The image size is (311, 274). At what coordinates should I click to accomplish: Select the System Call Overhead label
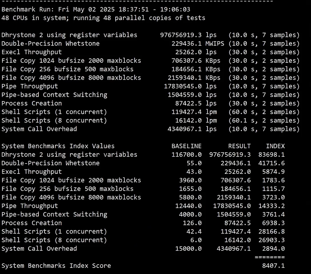point(39,129)
